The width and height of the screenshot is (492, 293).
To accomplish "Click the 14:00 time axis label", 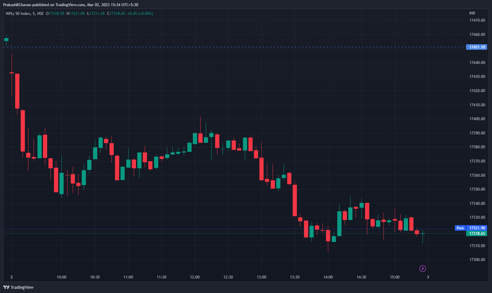I will [x=328, y=277].
